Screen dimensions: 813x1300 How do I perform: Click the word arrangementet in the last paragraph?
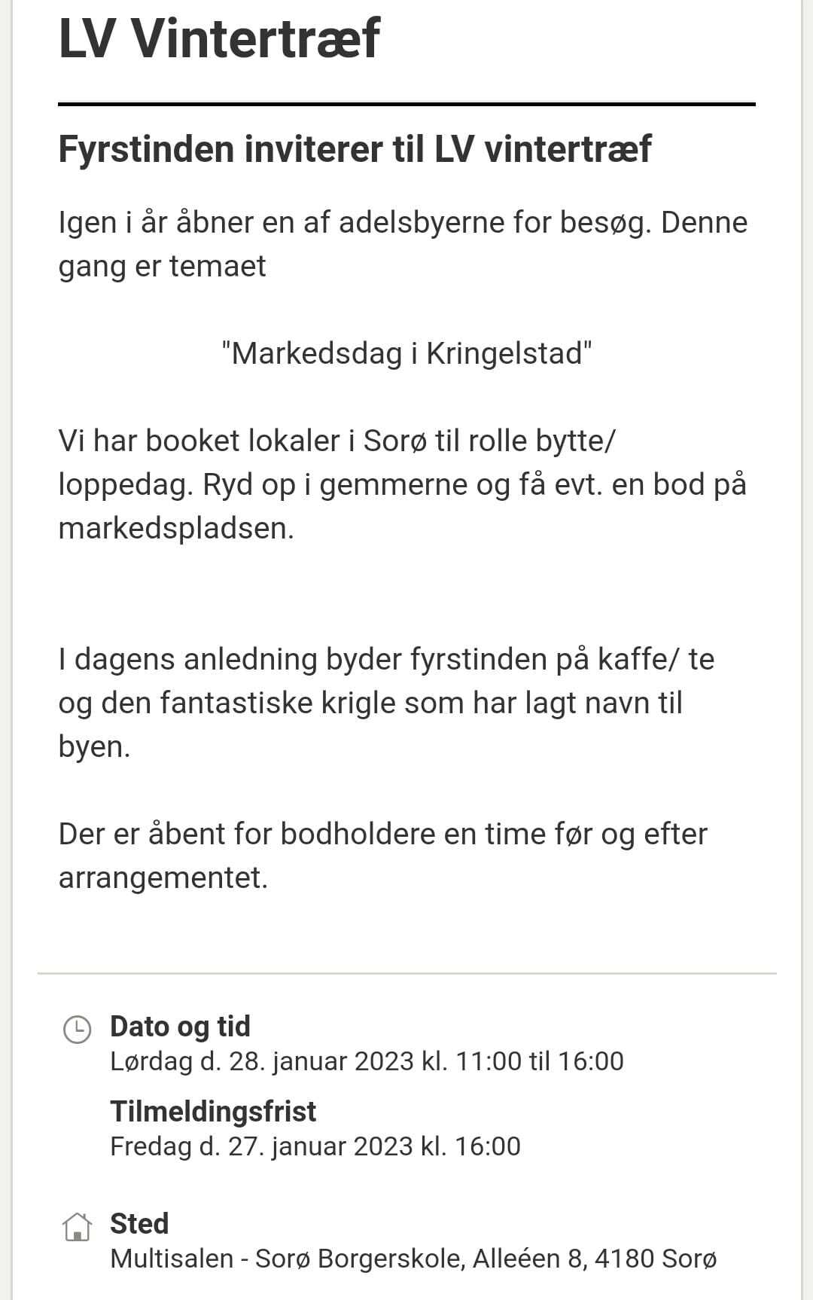(x=163, y=877)
